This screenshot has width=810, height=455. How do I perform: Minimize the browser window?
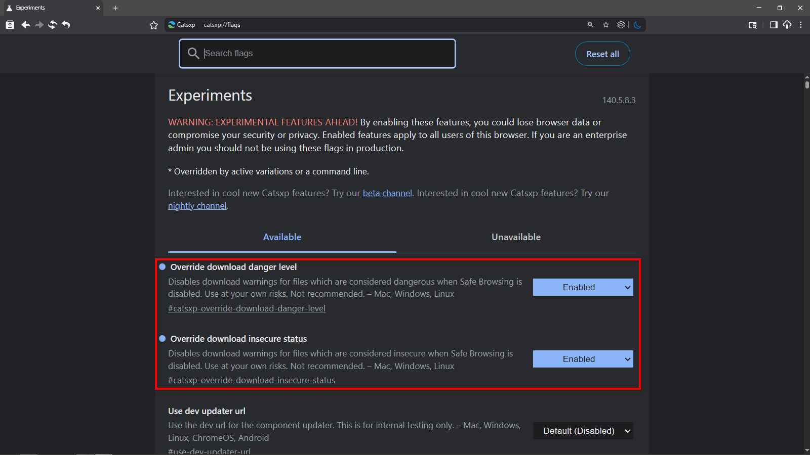pos(759,8)
